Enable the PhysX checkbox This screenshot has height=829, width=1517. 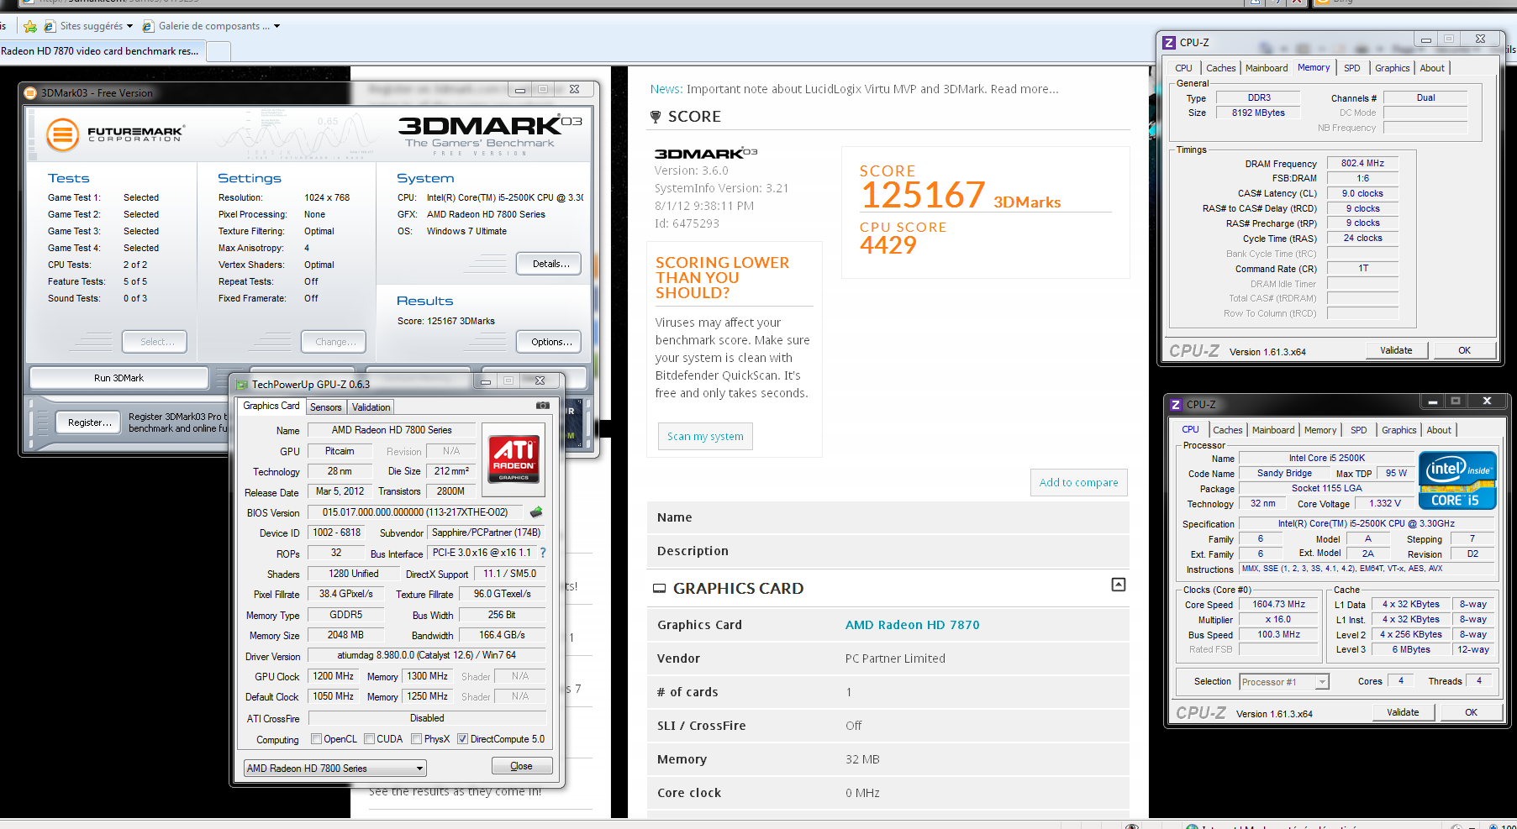(417, 739)
